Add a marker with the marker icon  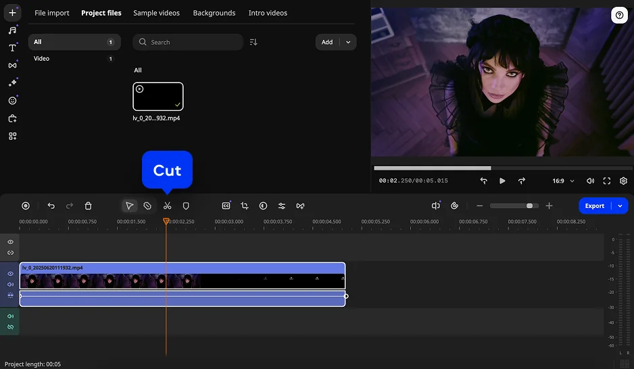pyautogui.click(x=186, y=205)
